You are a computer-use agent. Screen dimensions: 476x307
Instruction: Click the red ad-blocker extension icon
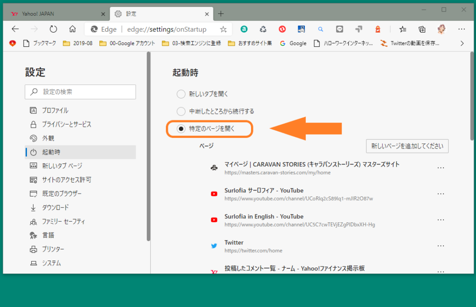tap(282, 29)
